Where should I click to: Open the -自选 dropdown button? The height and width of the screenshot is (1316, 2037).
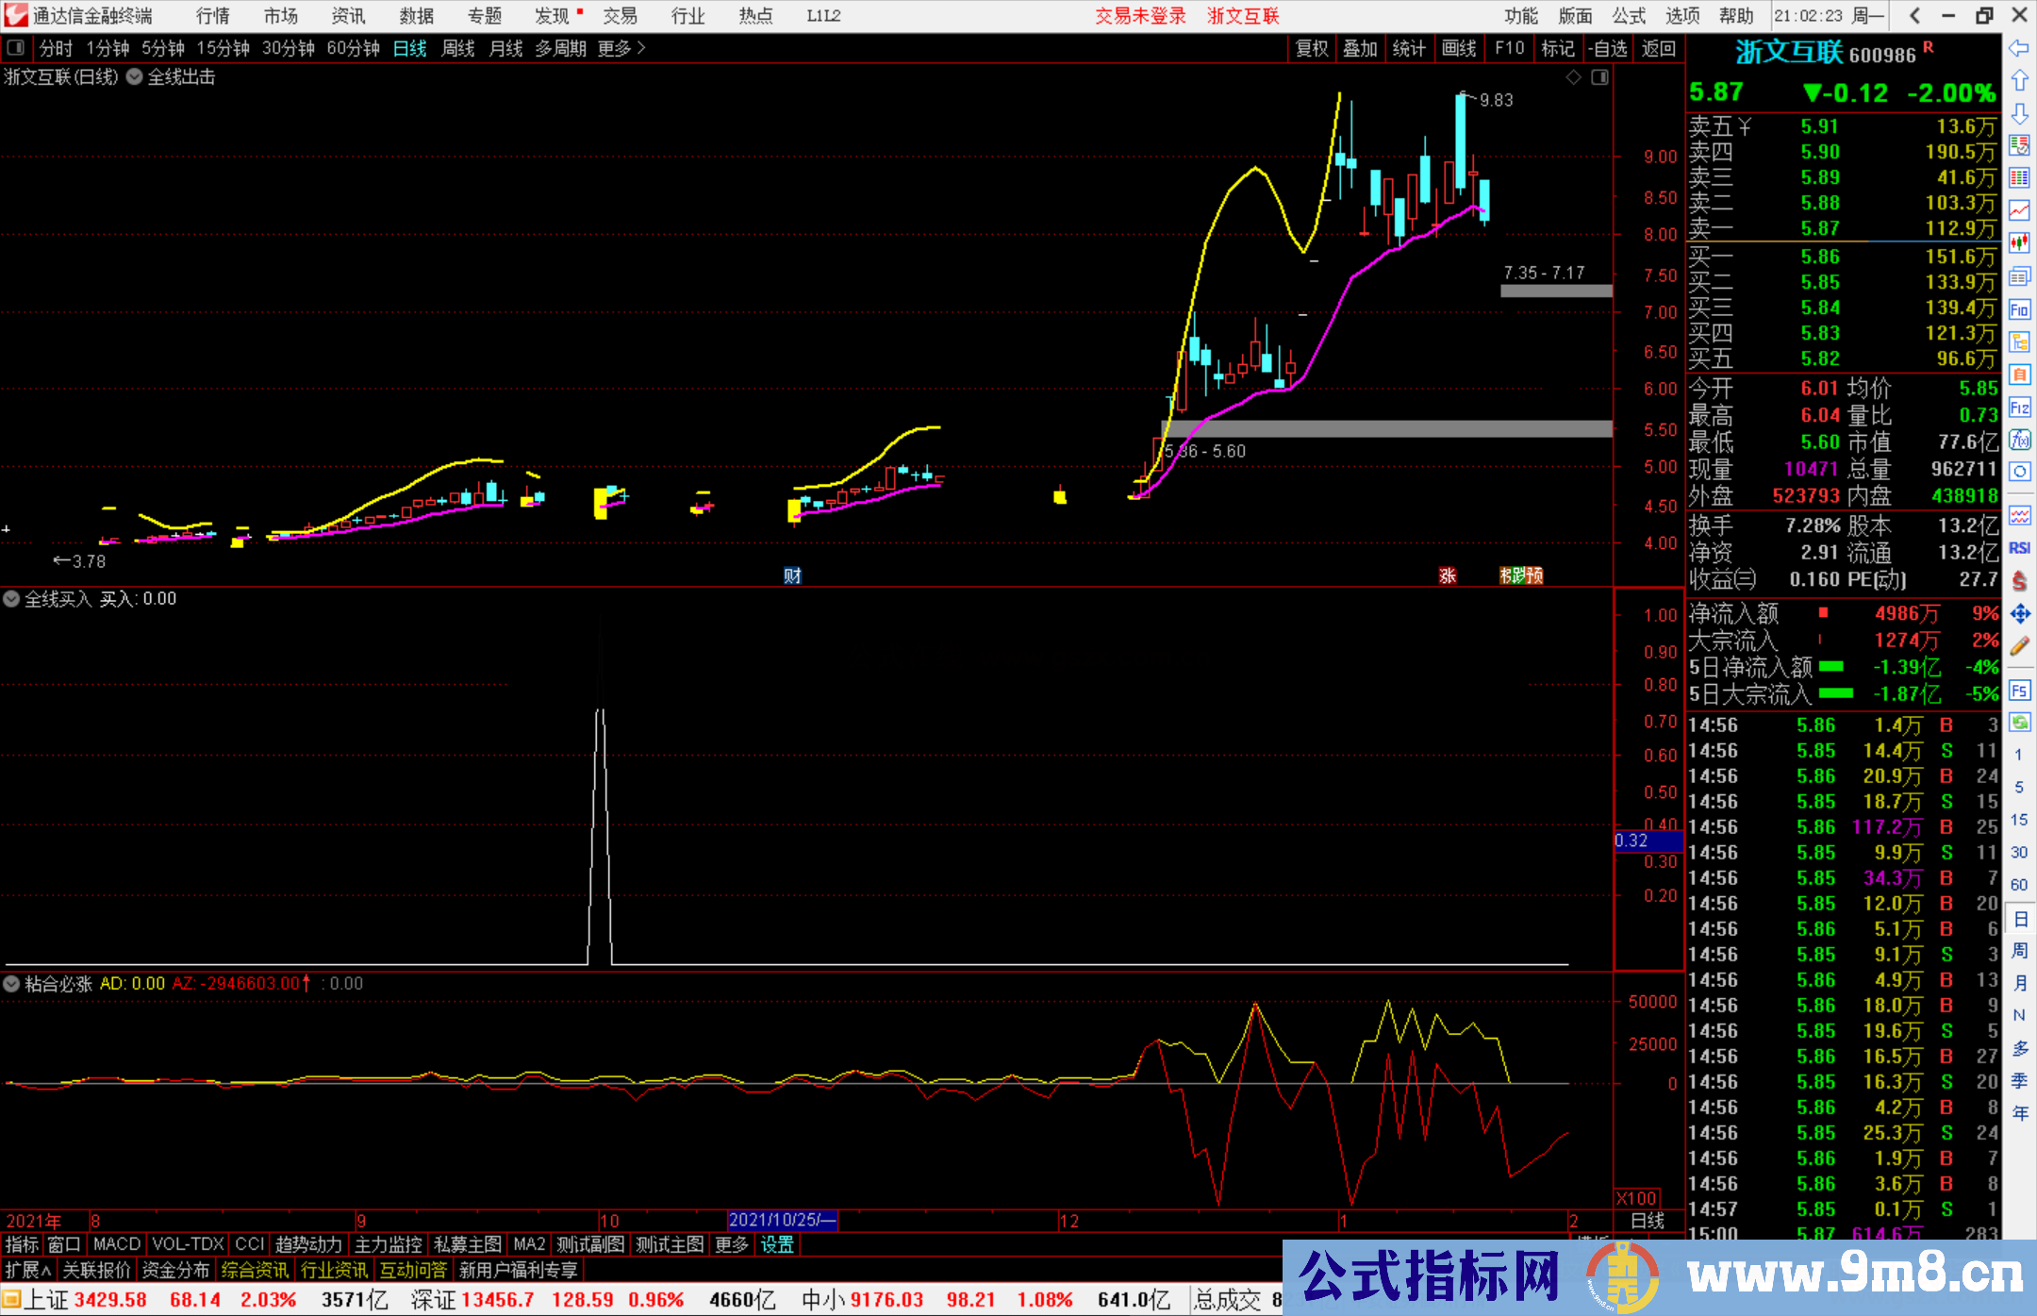tap(1608, 48)
